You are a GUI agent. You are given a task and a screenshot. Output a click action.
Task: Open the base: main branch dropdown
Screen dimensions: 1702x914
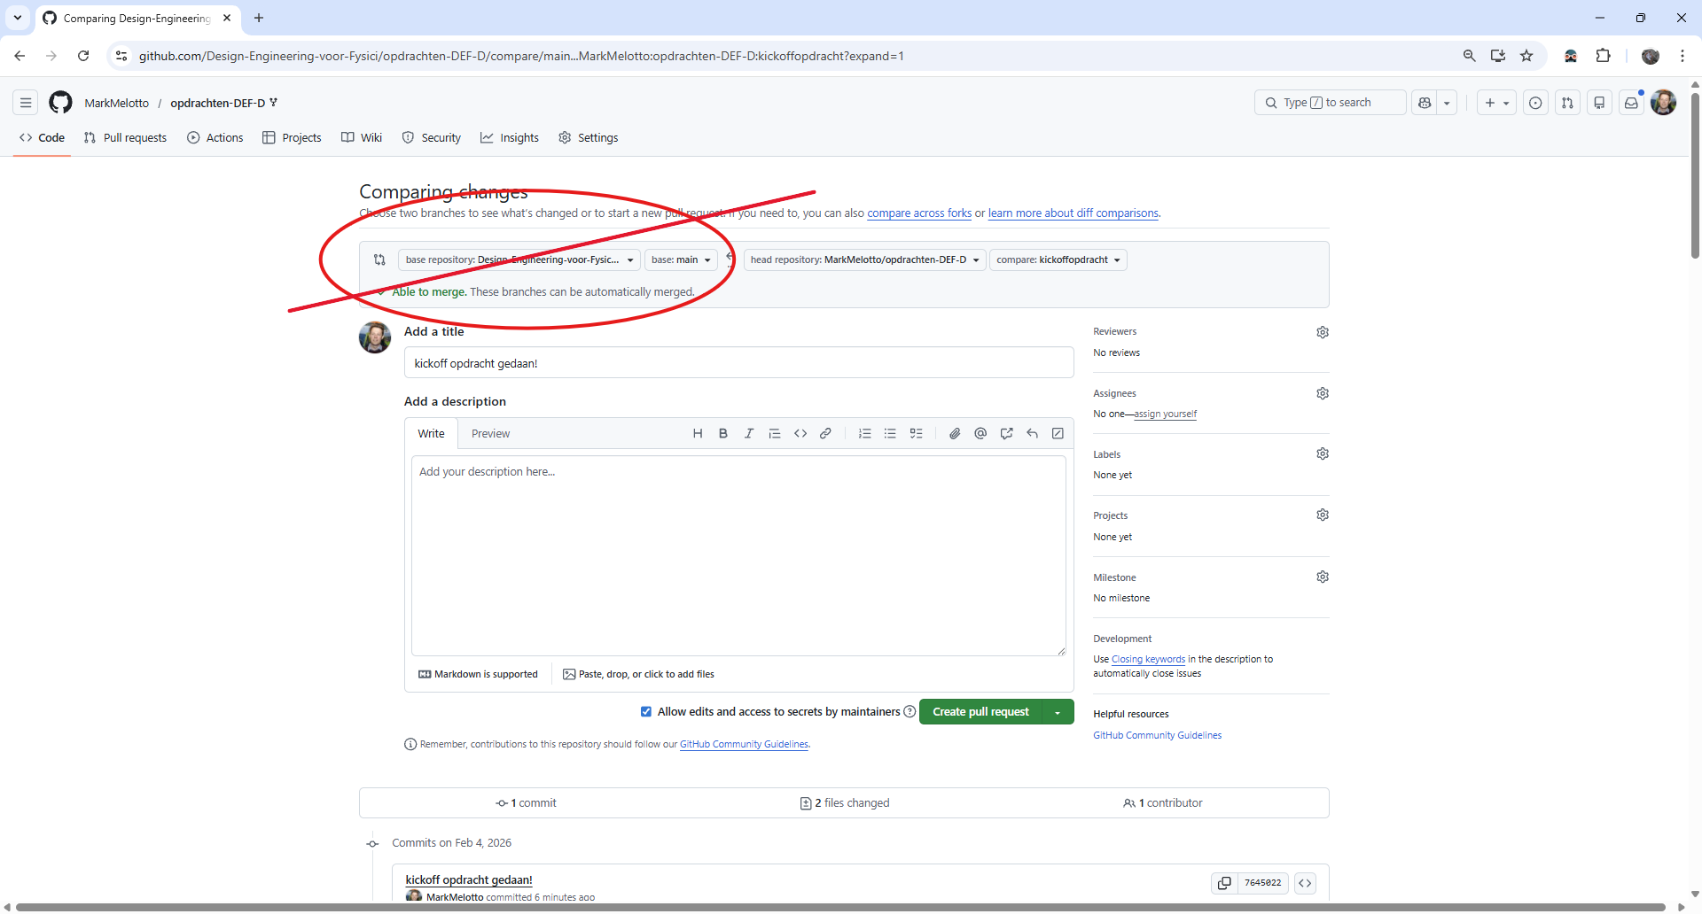coord(681,259)
